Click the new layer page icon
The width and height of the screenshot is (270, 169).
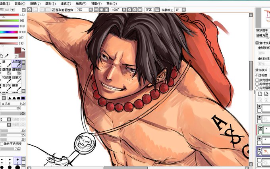click(x=260, y=94)
